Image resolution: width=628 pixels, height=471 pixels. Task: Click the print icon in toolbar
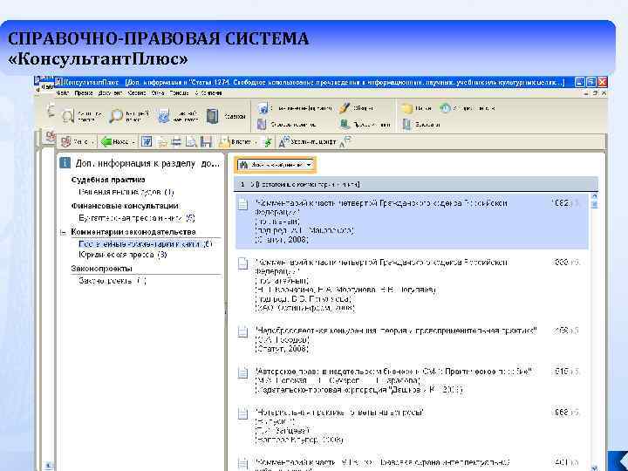[x=176, y=142]
